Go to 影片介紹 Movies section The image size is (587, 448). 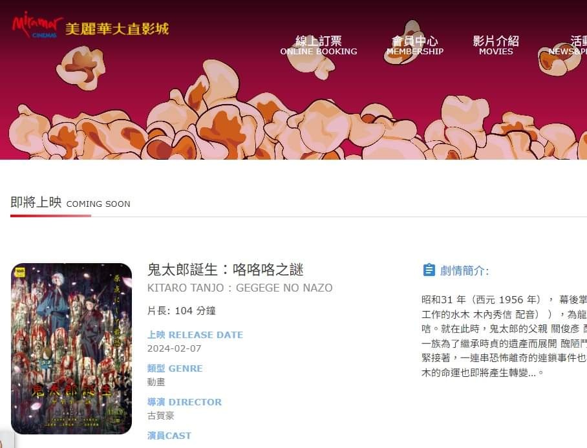point(496,45)
